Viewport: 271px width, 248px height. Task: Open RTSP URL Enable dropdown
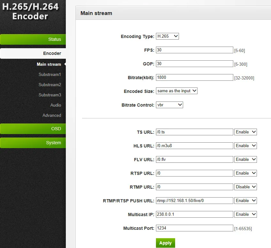point(245,173)
